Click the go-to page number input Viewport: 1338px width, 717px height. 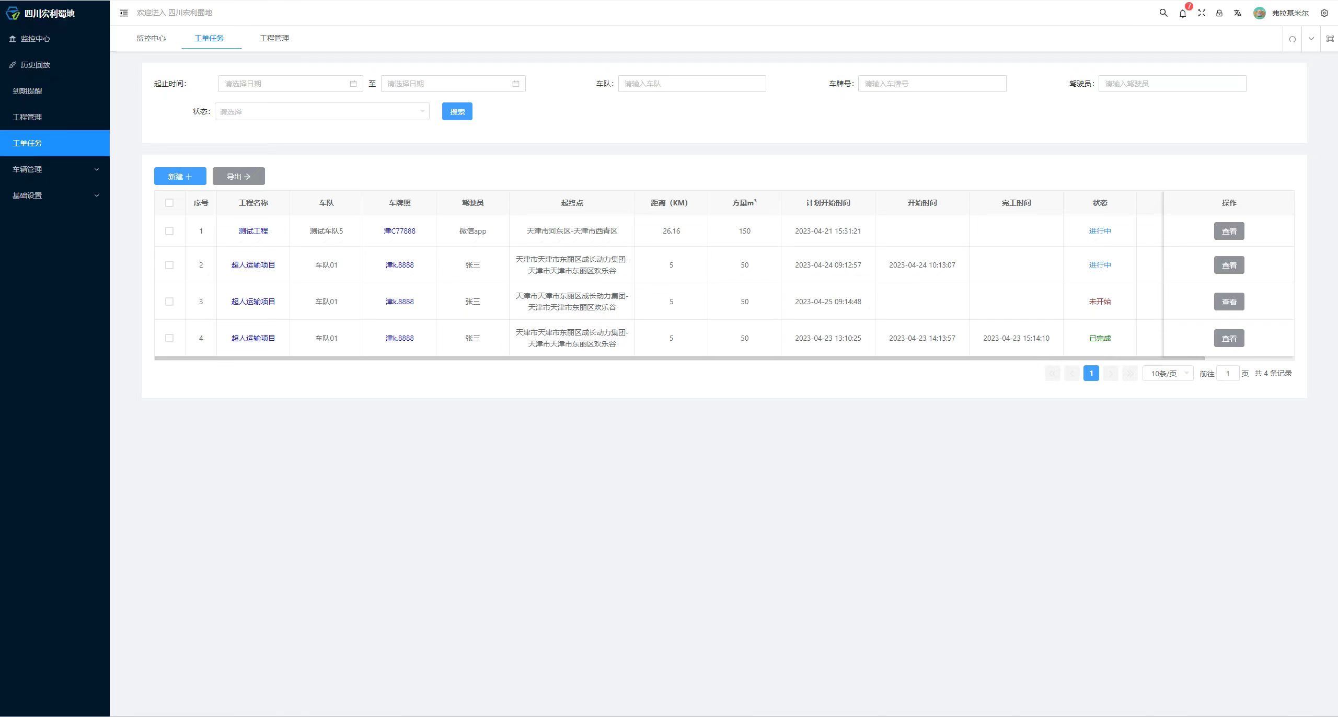point(1228,373)
